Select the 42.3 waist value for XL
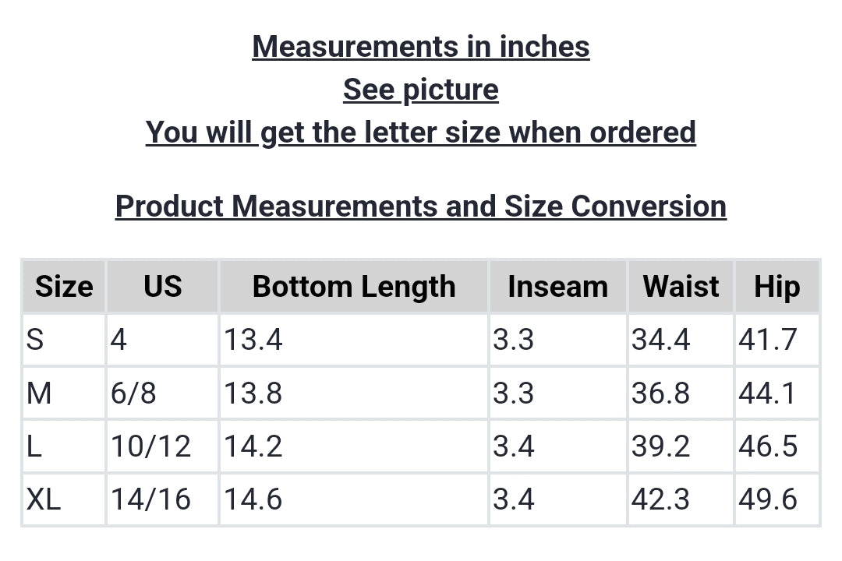Screen dimensions: 842x561 tap(660, 499)
